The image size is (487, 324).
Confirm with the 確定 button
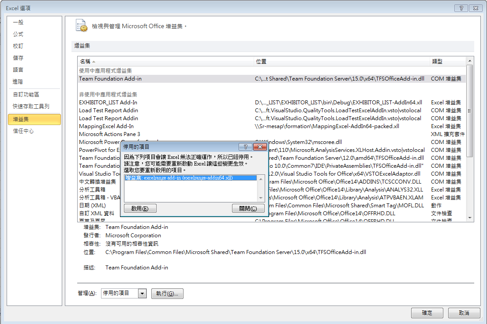(427, 313)
